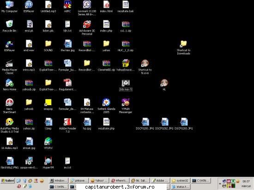Select the index.php file icon

[106, 24]
